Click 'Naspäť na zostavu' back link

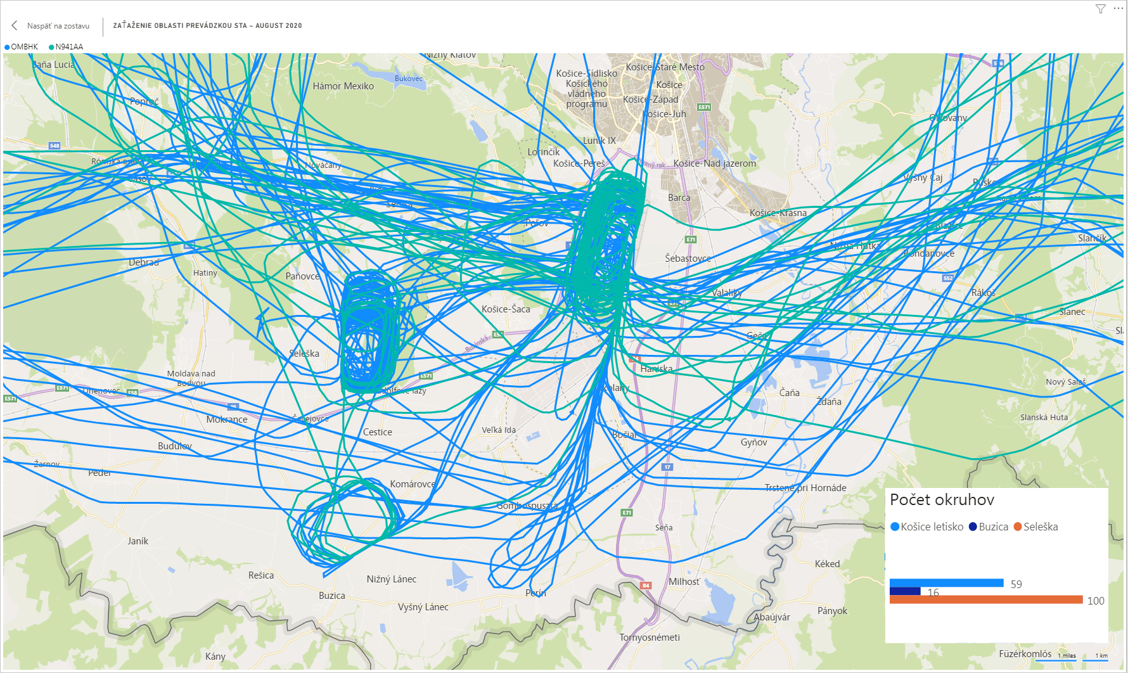(x=58, y=26)
